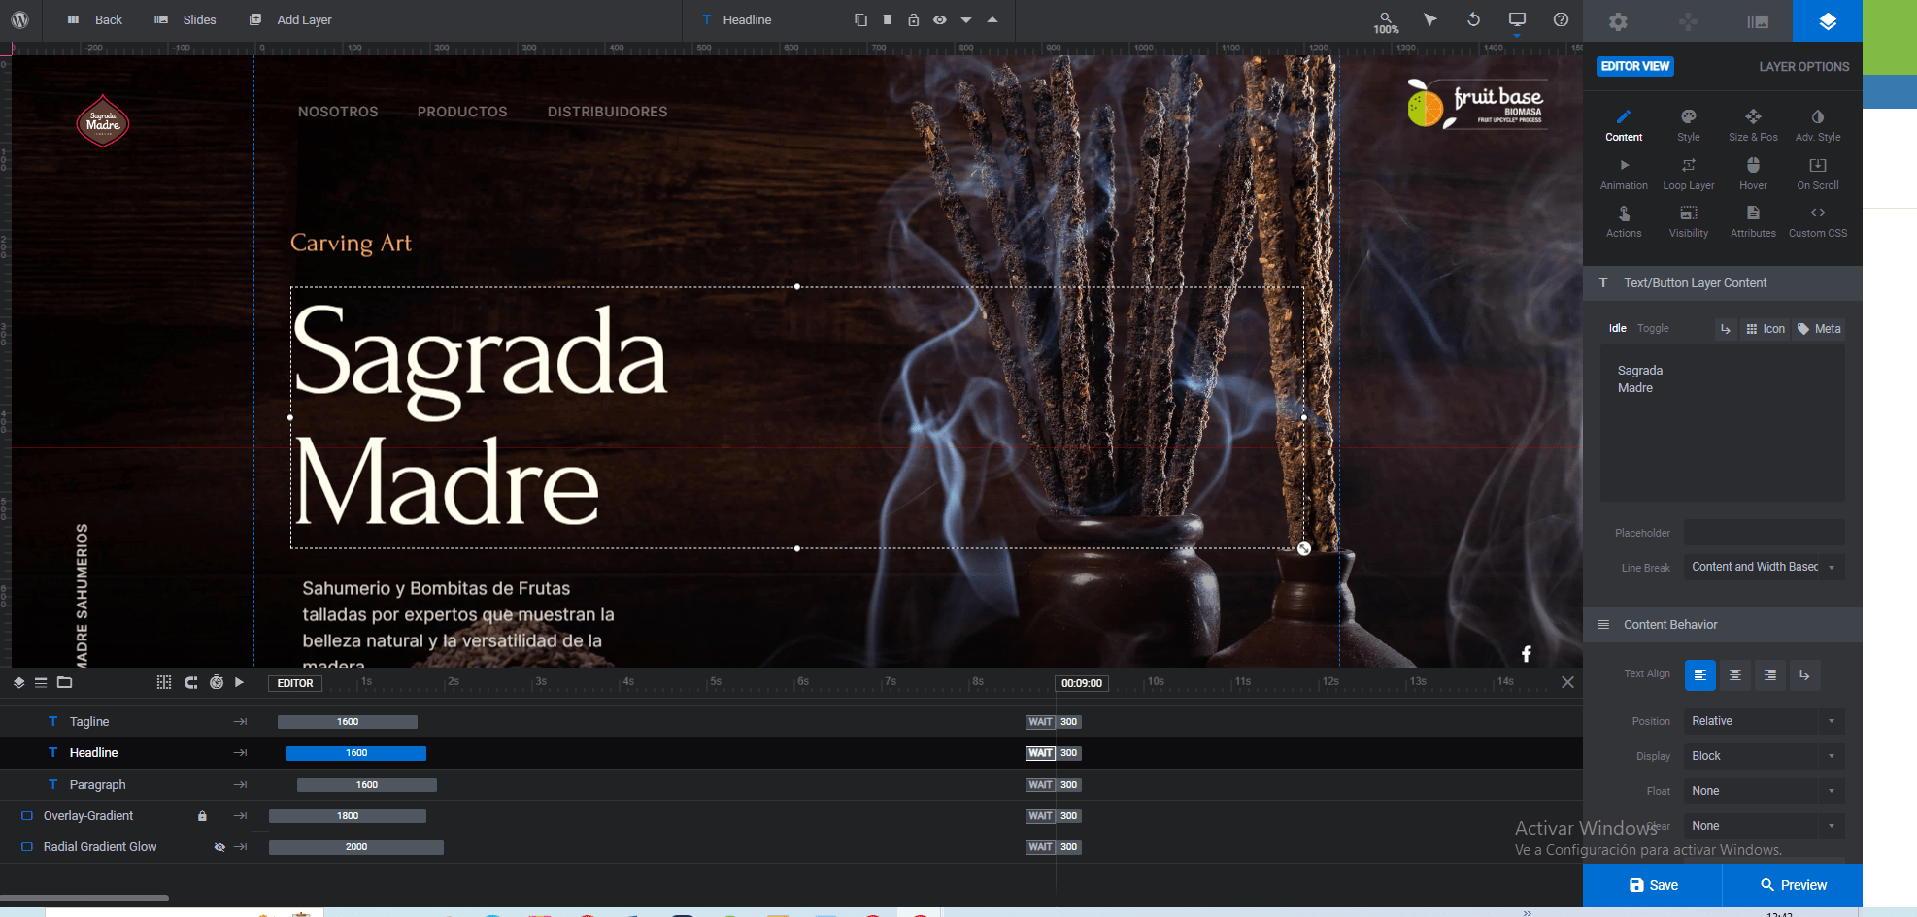The image size is (1917, 917).
Task: Play the timeline animation
Action: pos(239,682)
